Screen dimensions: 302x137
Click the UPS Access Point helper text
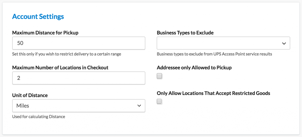coord(214,54)
